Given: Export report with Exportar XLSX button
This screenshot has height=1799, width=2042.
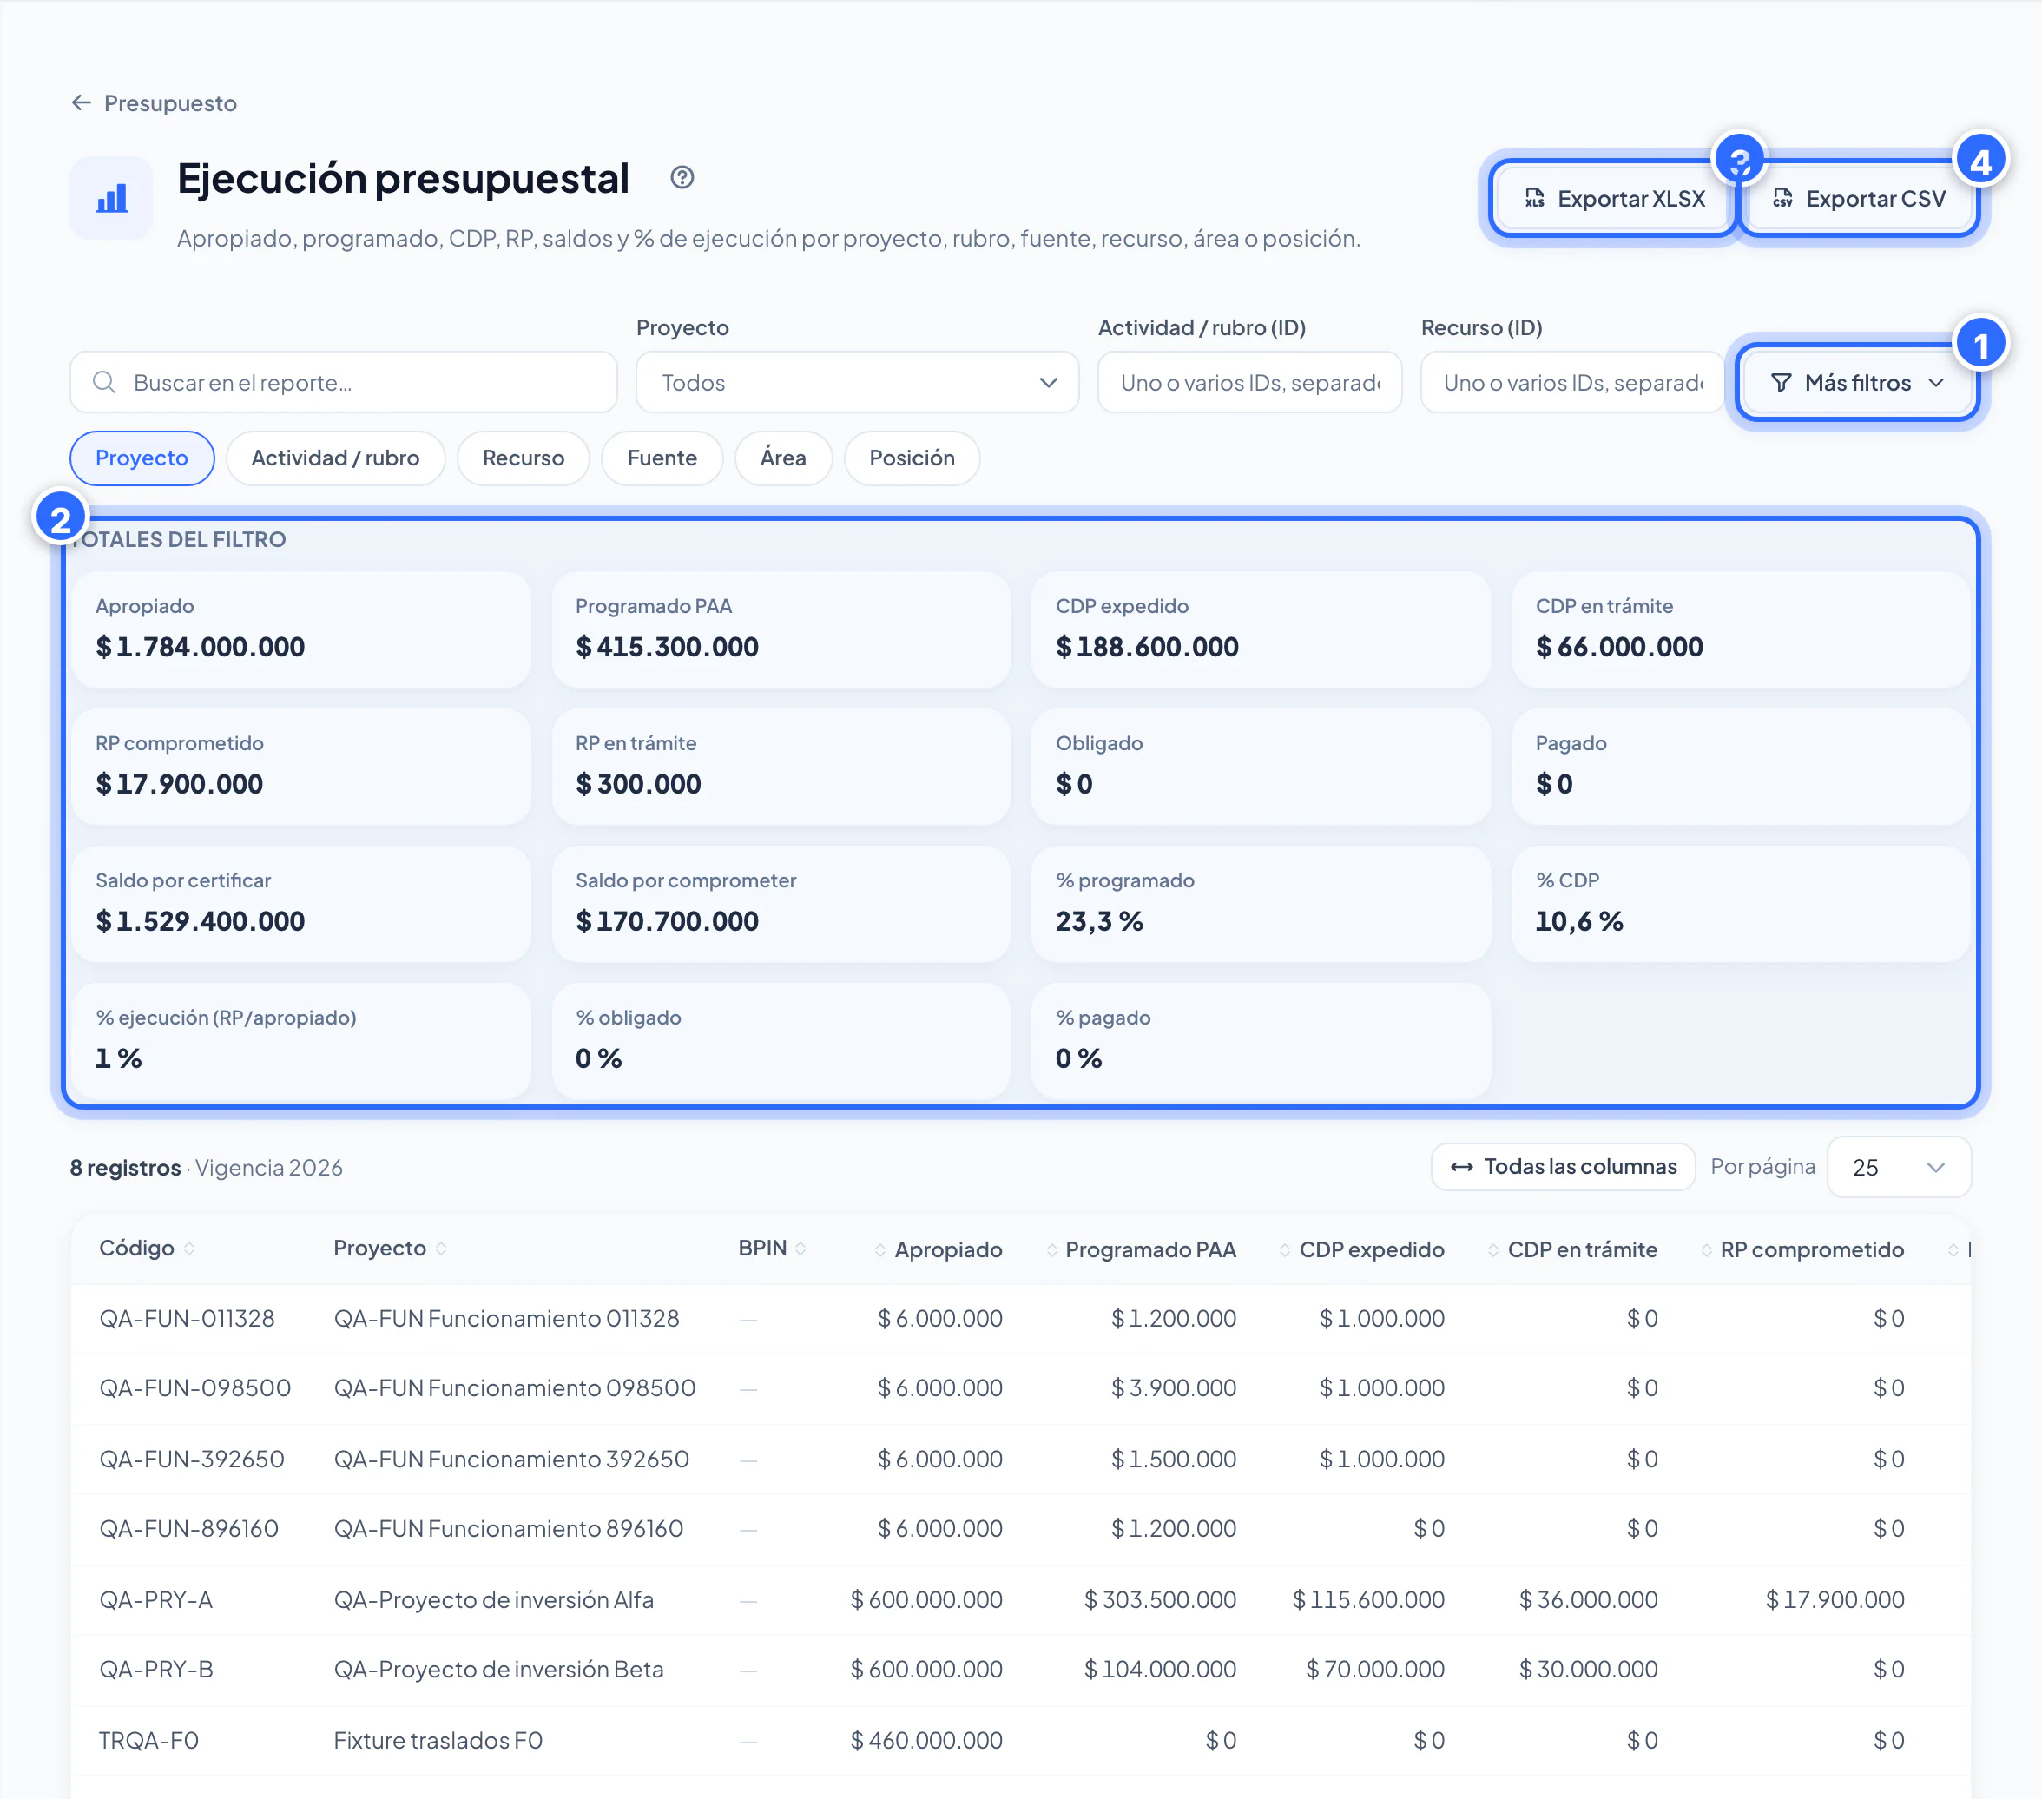Looking at the screenshot, I should coord(1615,199).
